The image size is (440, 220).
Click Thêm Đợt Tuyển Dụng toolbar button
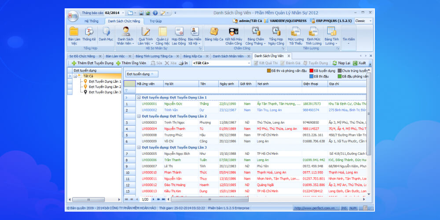click(92, 63)
